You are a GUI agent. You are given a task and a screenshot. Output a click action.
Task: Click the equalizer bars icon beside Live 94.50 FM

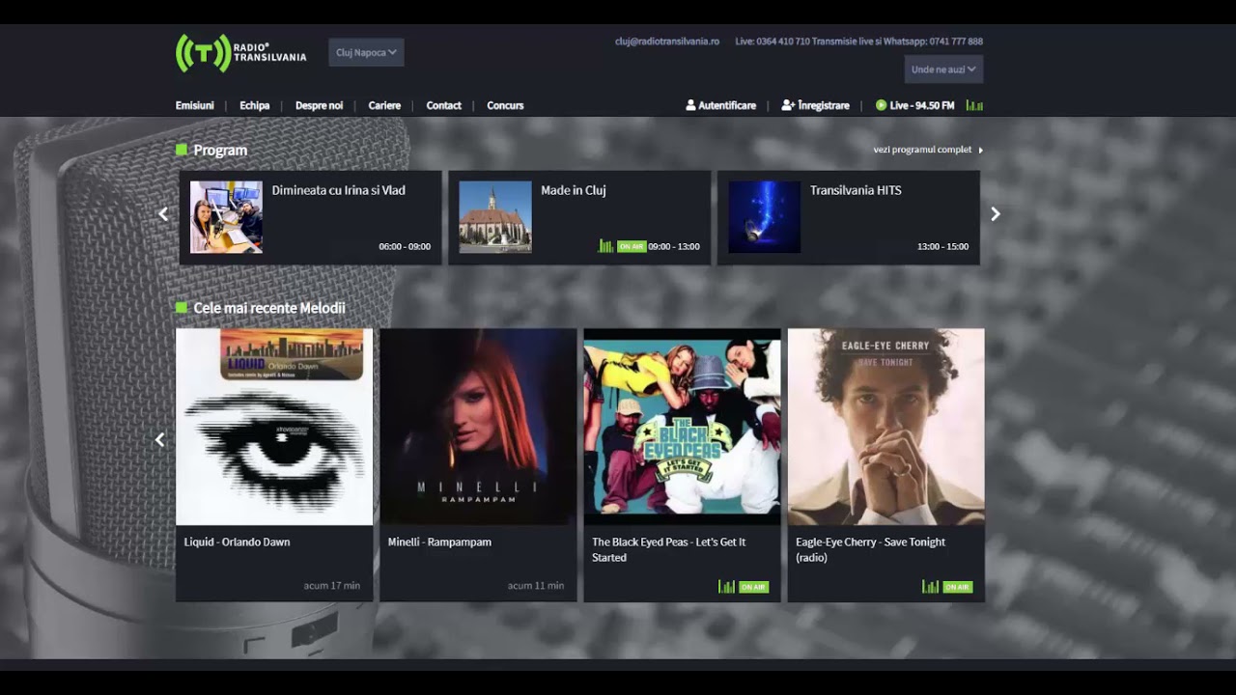pos(974,105)
